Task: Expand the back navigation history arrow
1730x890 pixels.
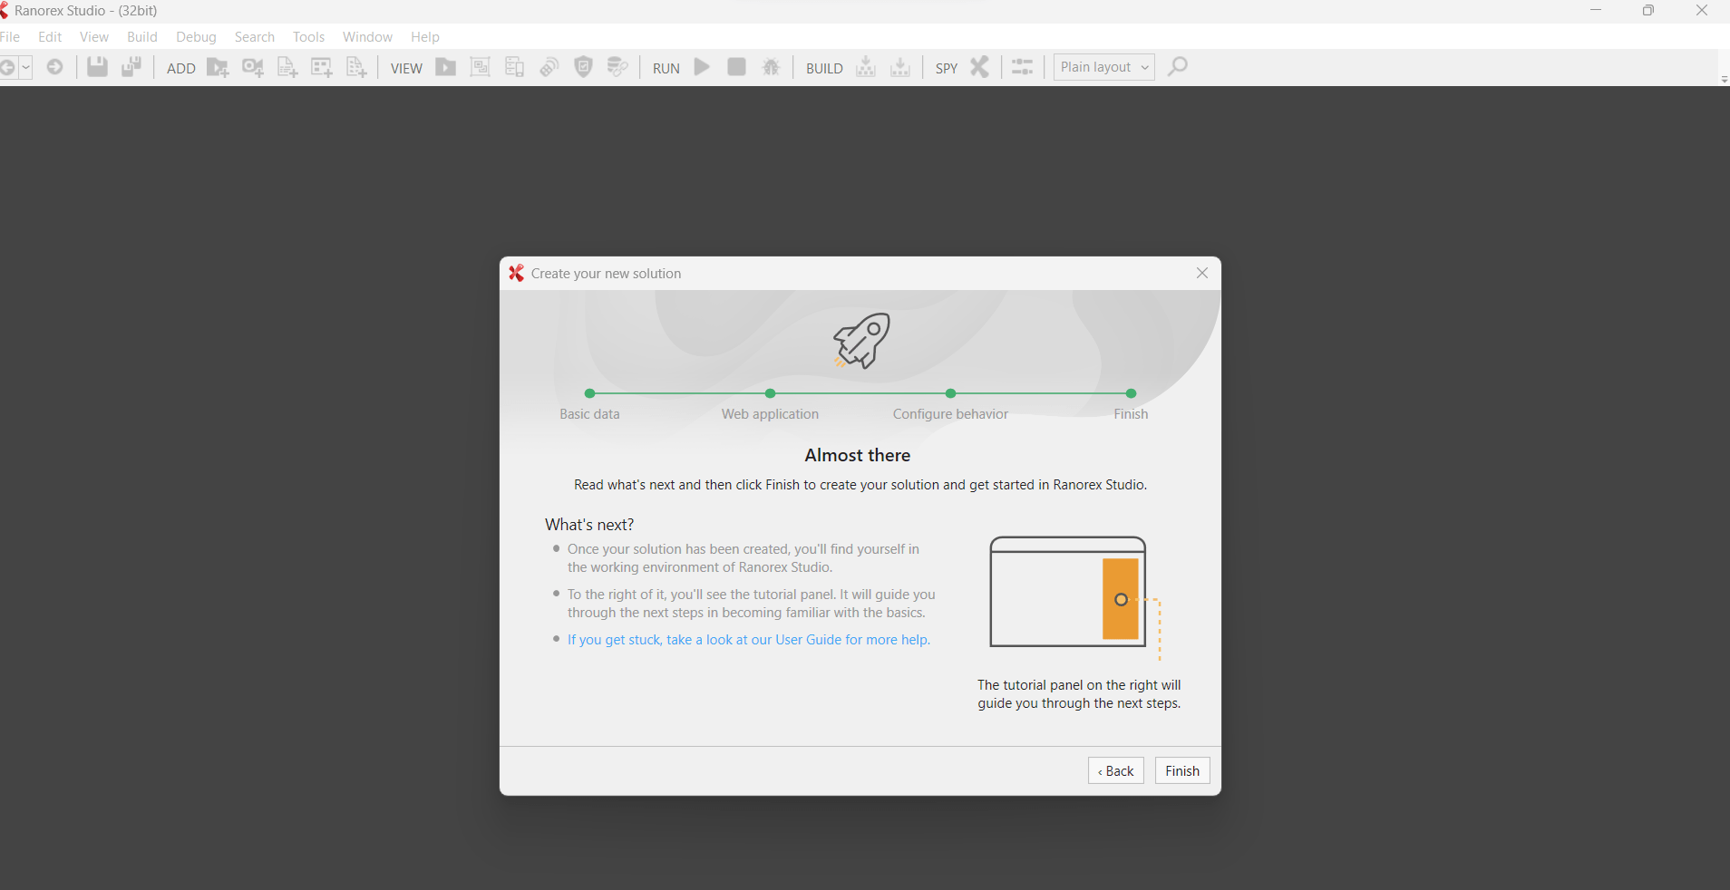Action: pyautogui.click(x=25, y=66)
